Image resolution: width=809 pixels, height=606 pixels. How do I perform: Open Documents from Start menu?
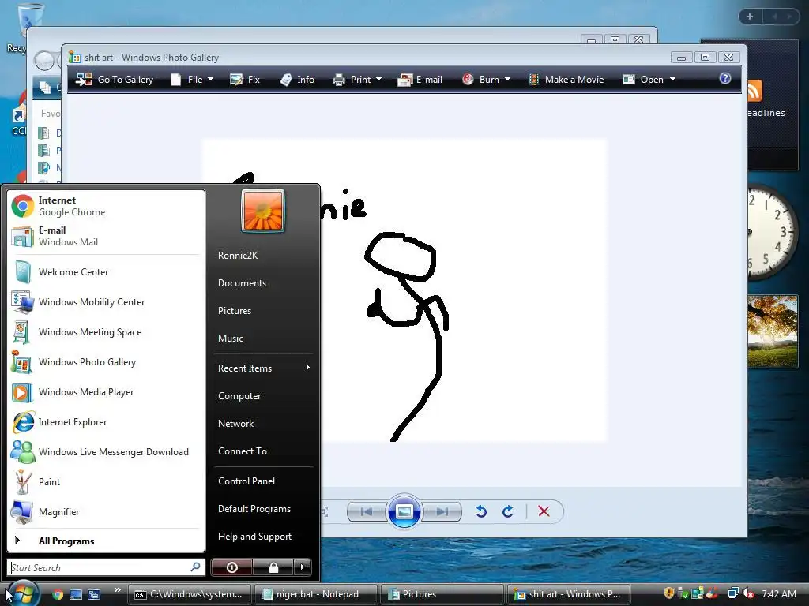tap(263, 283)
